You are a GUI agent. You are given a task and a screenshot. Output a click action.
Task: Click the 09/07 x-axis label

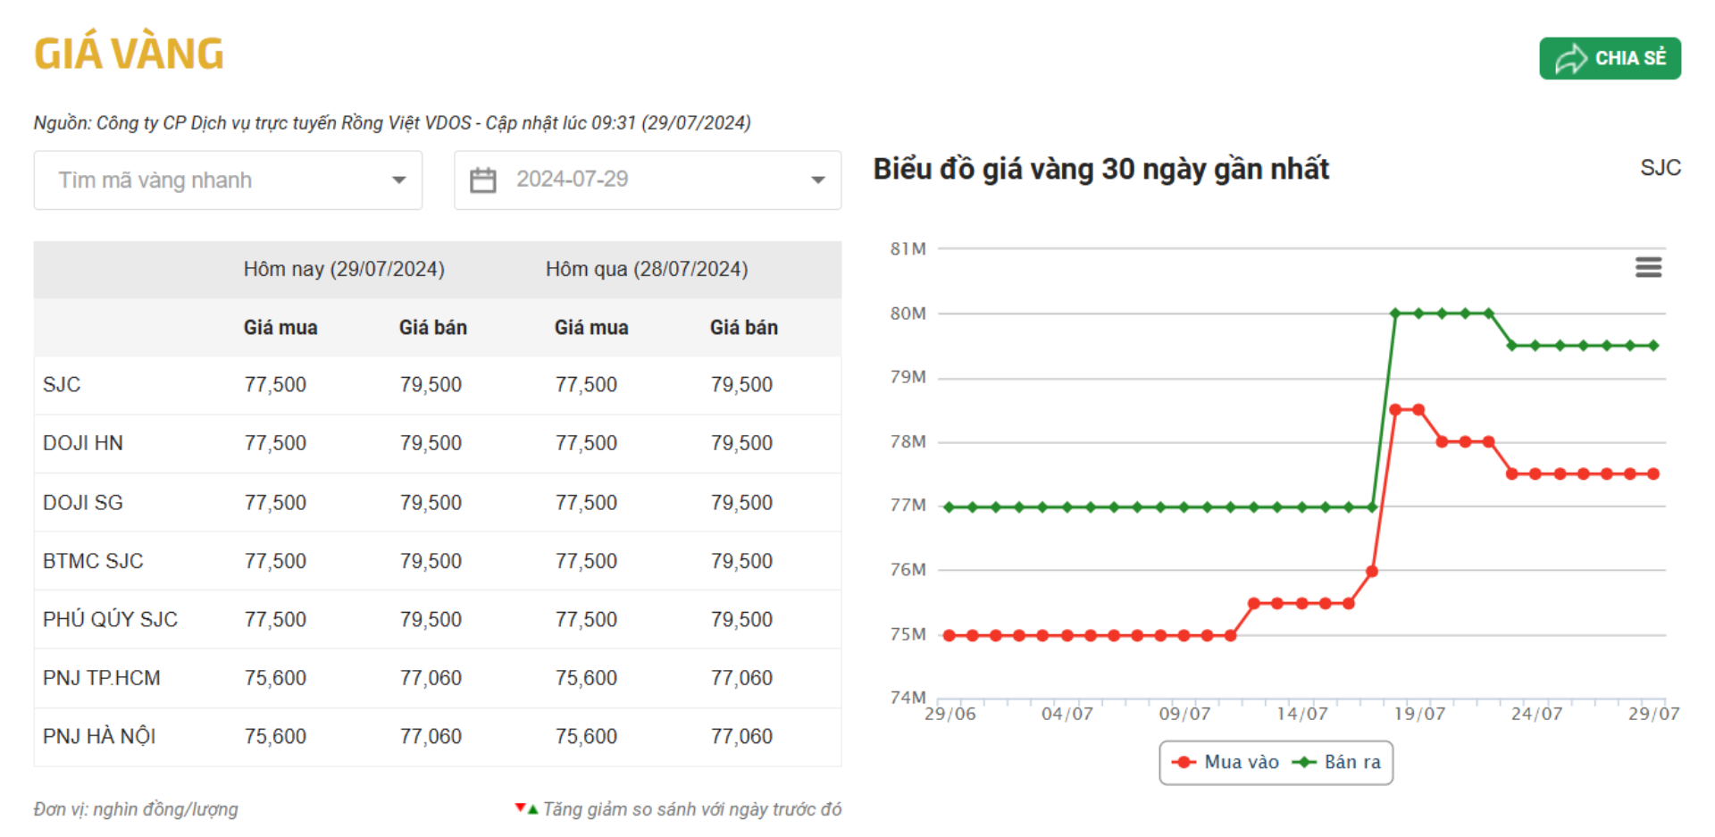point(1184,714)
